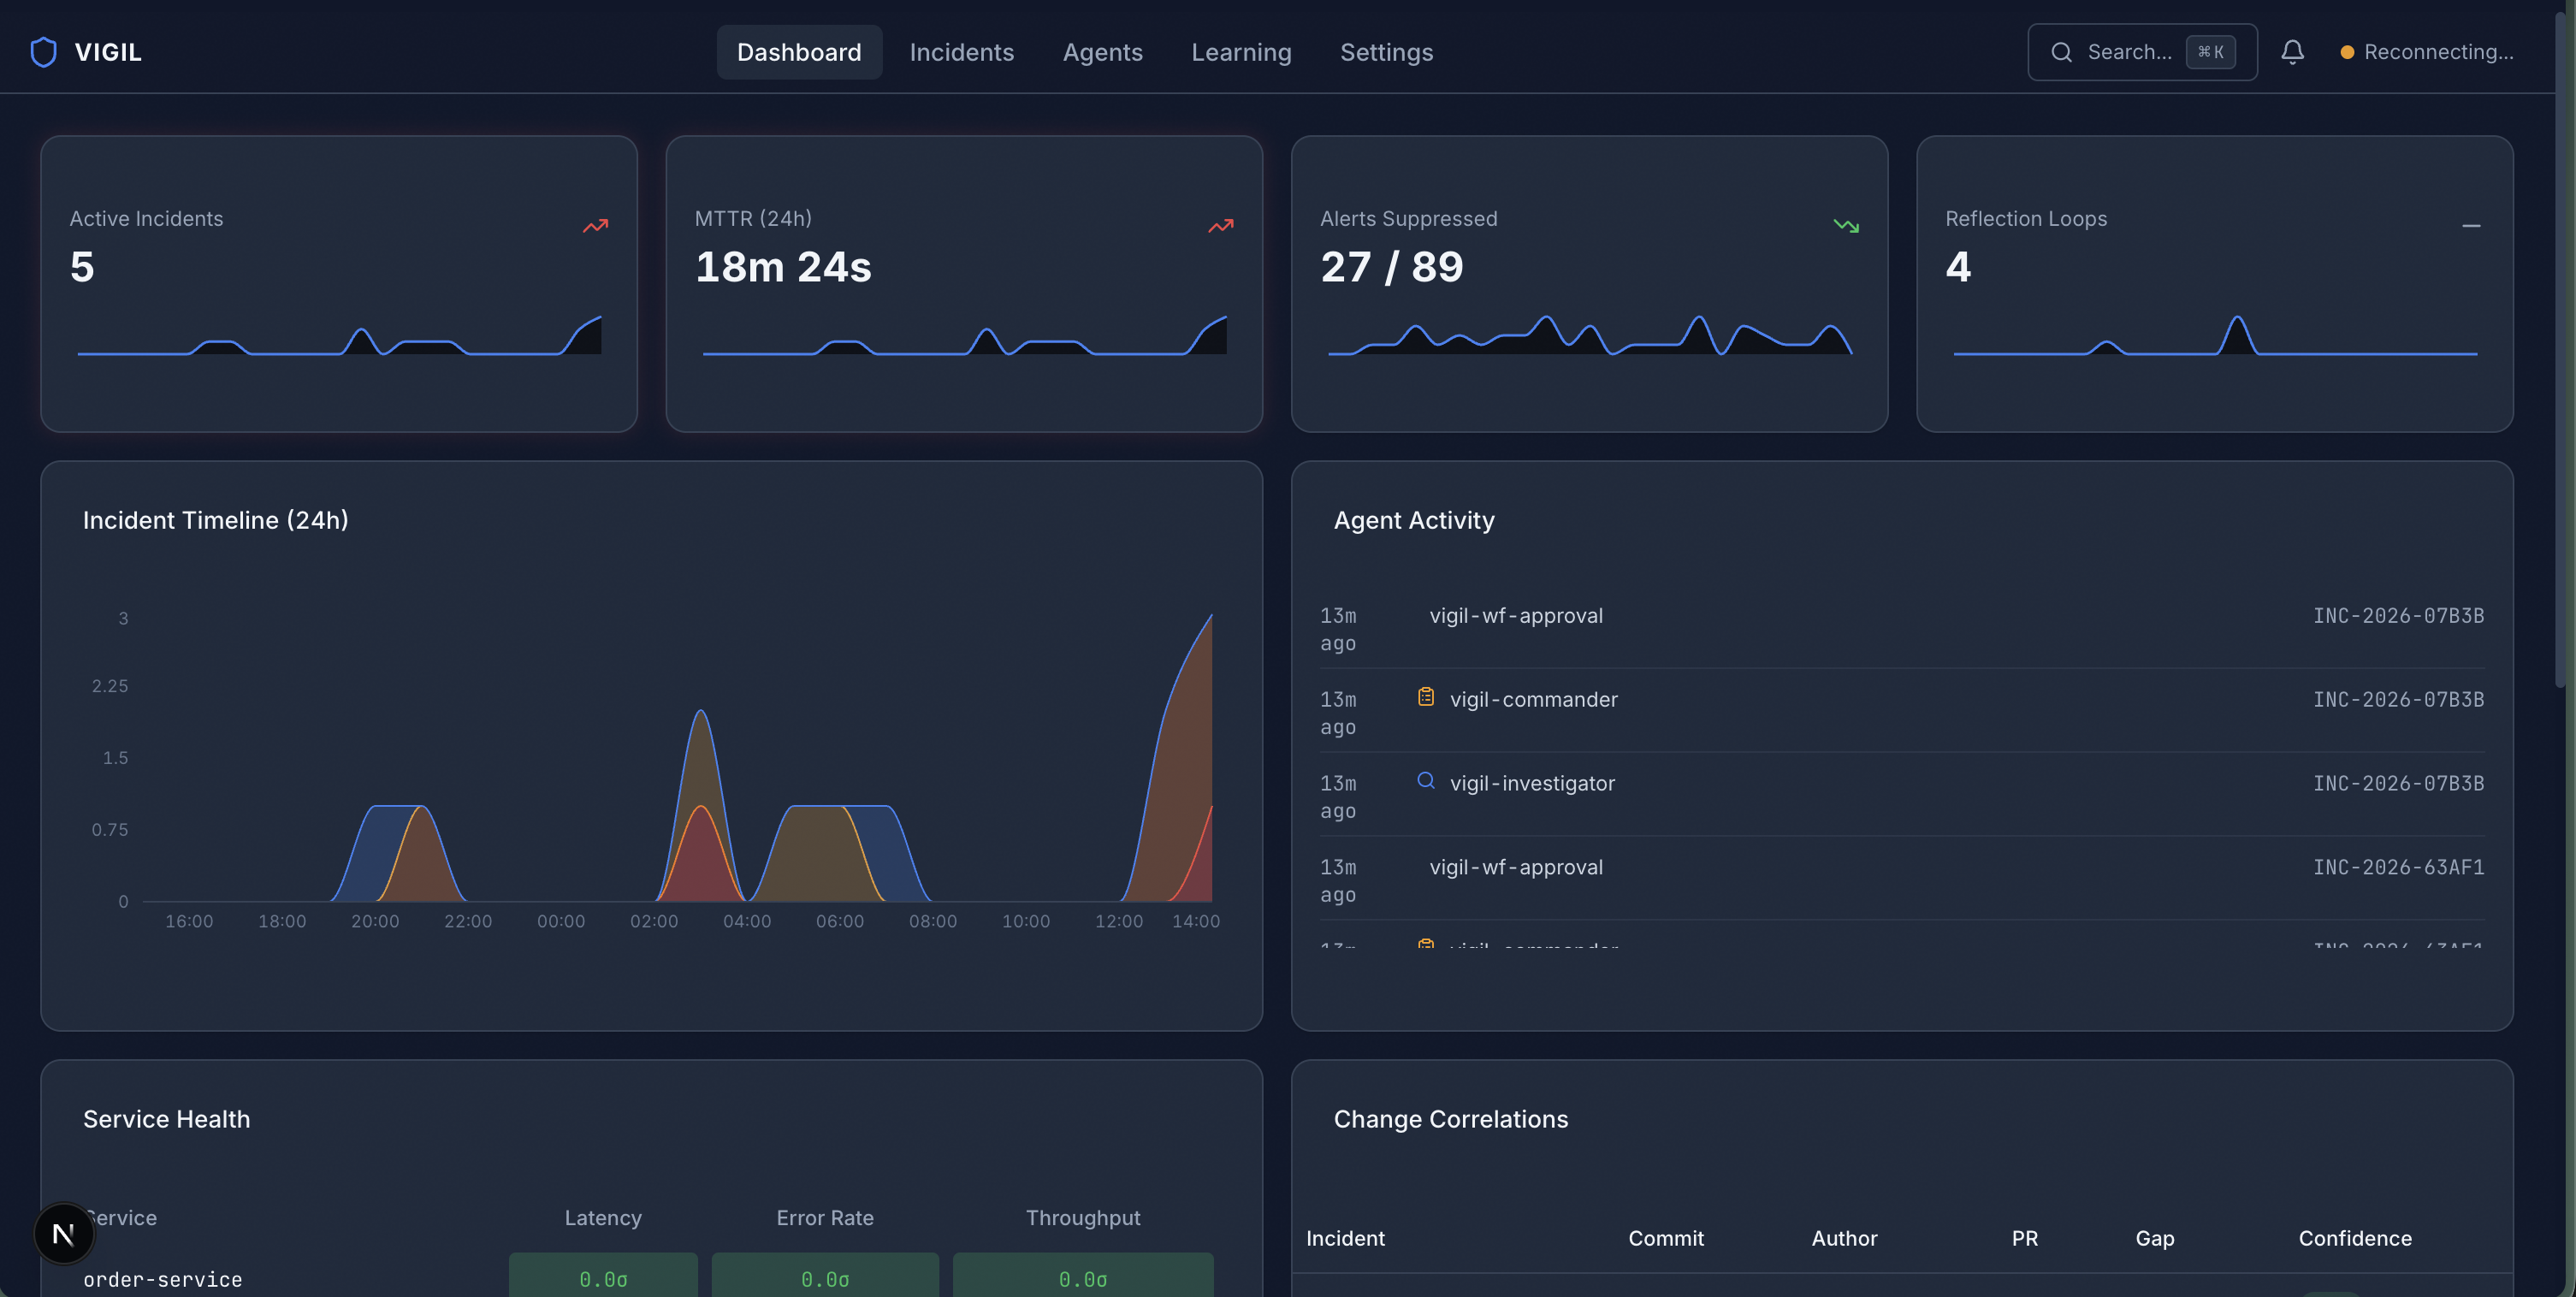
Task: Go to the Learning tab
Action: pyautogui.click(x=1241, y=52)
